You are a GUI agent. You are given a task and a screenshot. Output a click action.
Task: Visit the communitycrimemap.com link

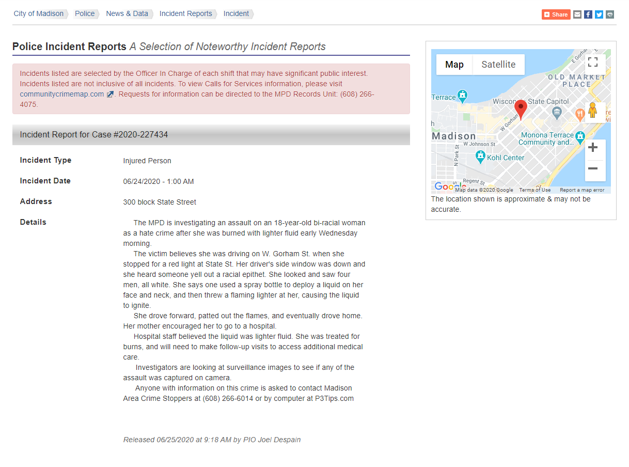[x=62, y=94]
